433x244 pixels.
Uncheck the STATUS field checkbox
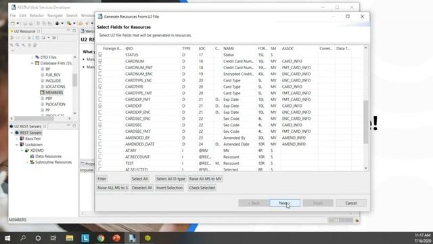pyautogui.click(x=100, y=55)
